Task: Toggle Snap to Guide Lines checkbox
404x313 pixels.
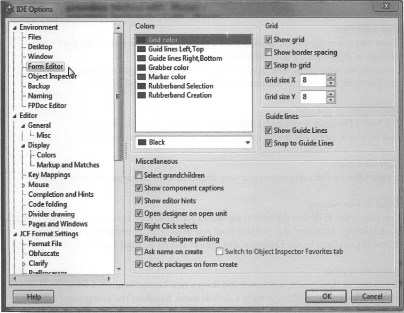Action: pyautogui.click(x=269, y=143)
